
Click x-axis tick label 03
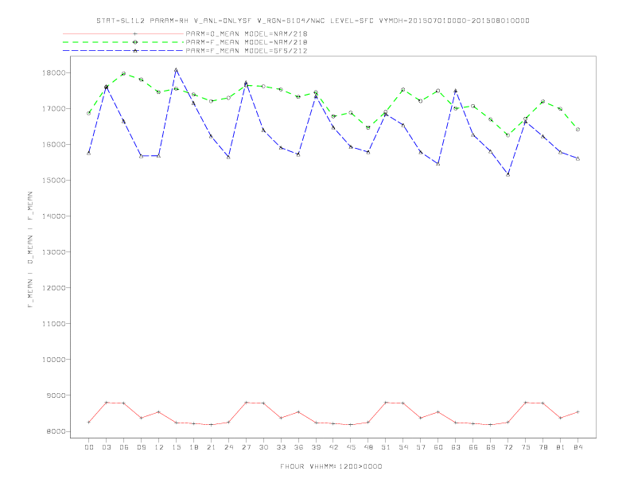(x=106, y=447)
